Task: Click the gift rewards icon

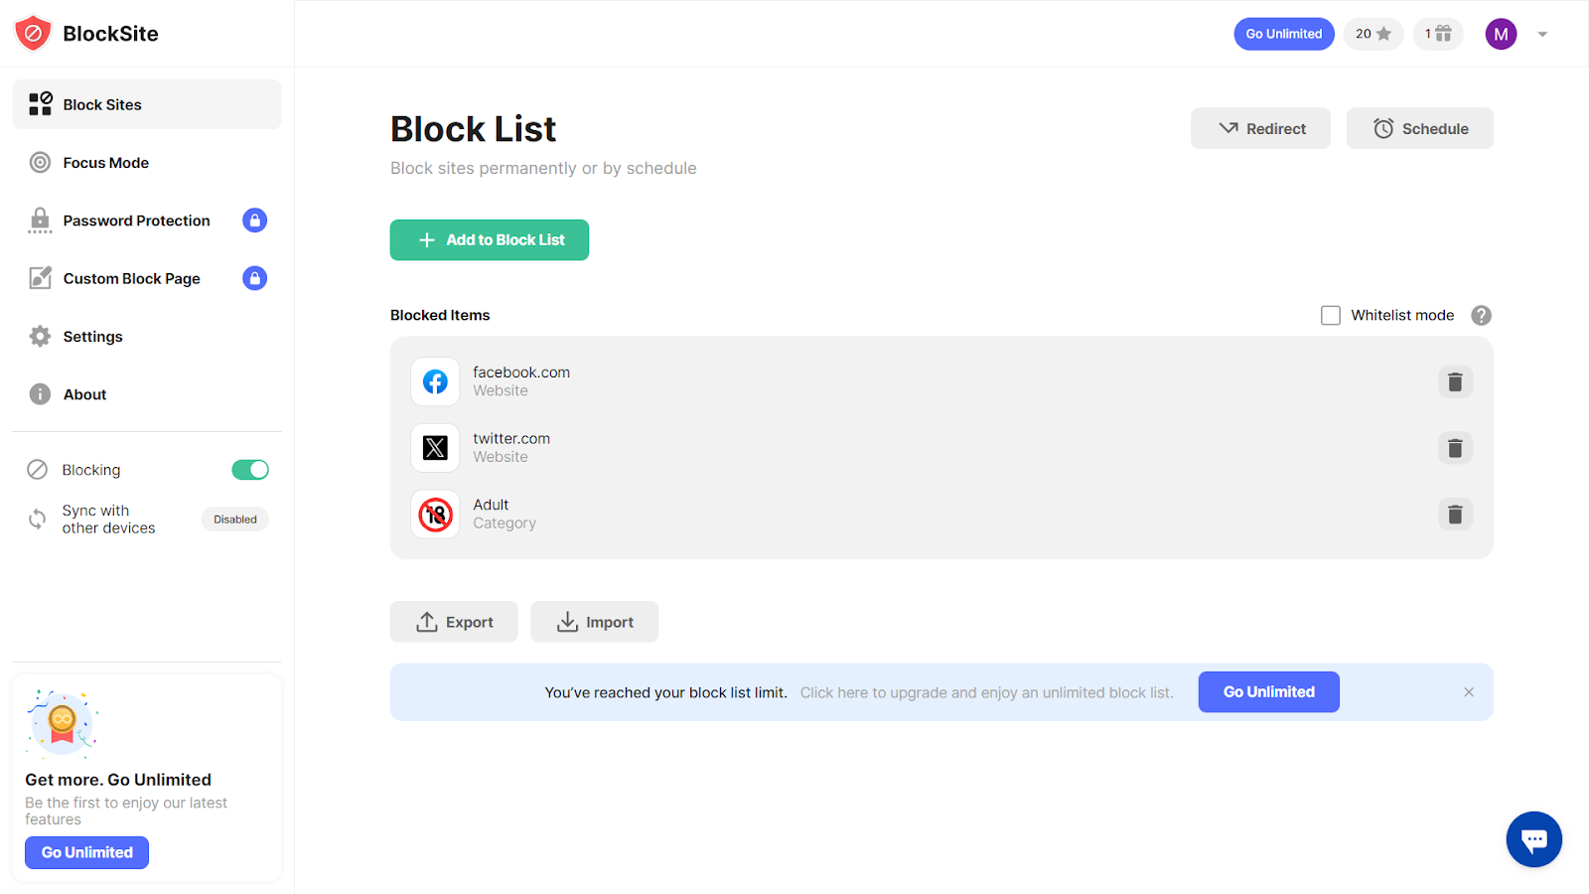Action: 1438,34
